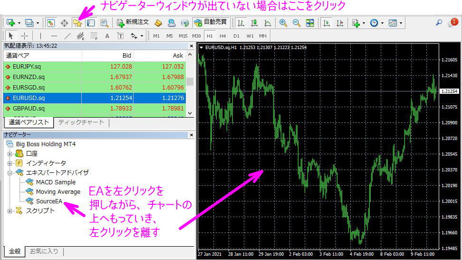Open the chat notification with badge 1

click(x=452, y=23)
